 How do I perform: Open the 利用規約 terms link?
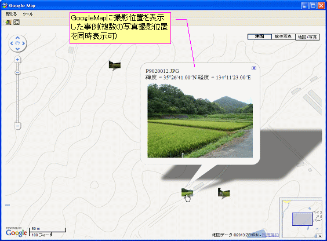click(270, 235)
